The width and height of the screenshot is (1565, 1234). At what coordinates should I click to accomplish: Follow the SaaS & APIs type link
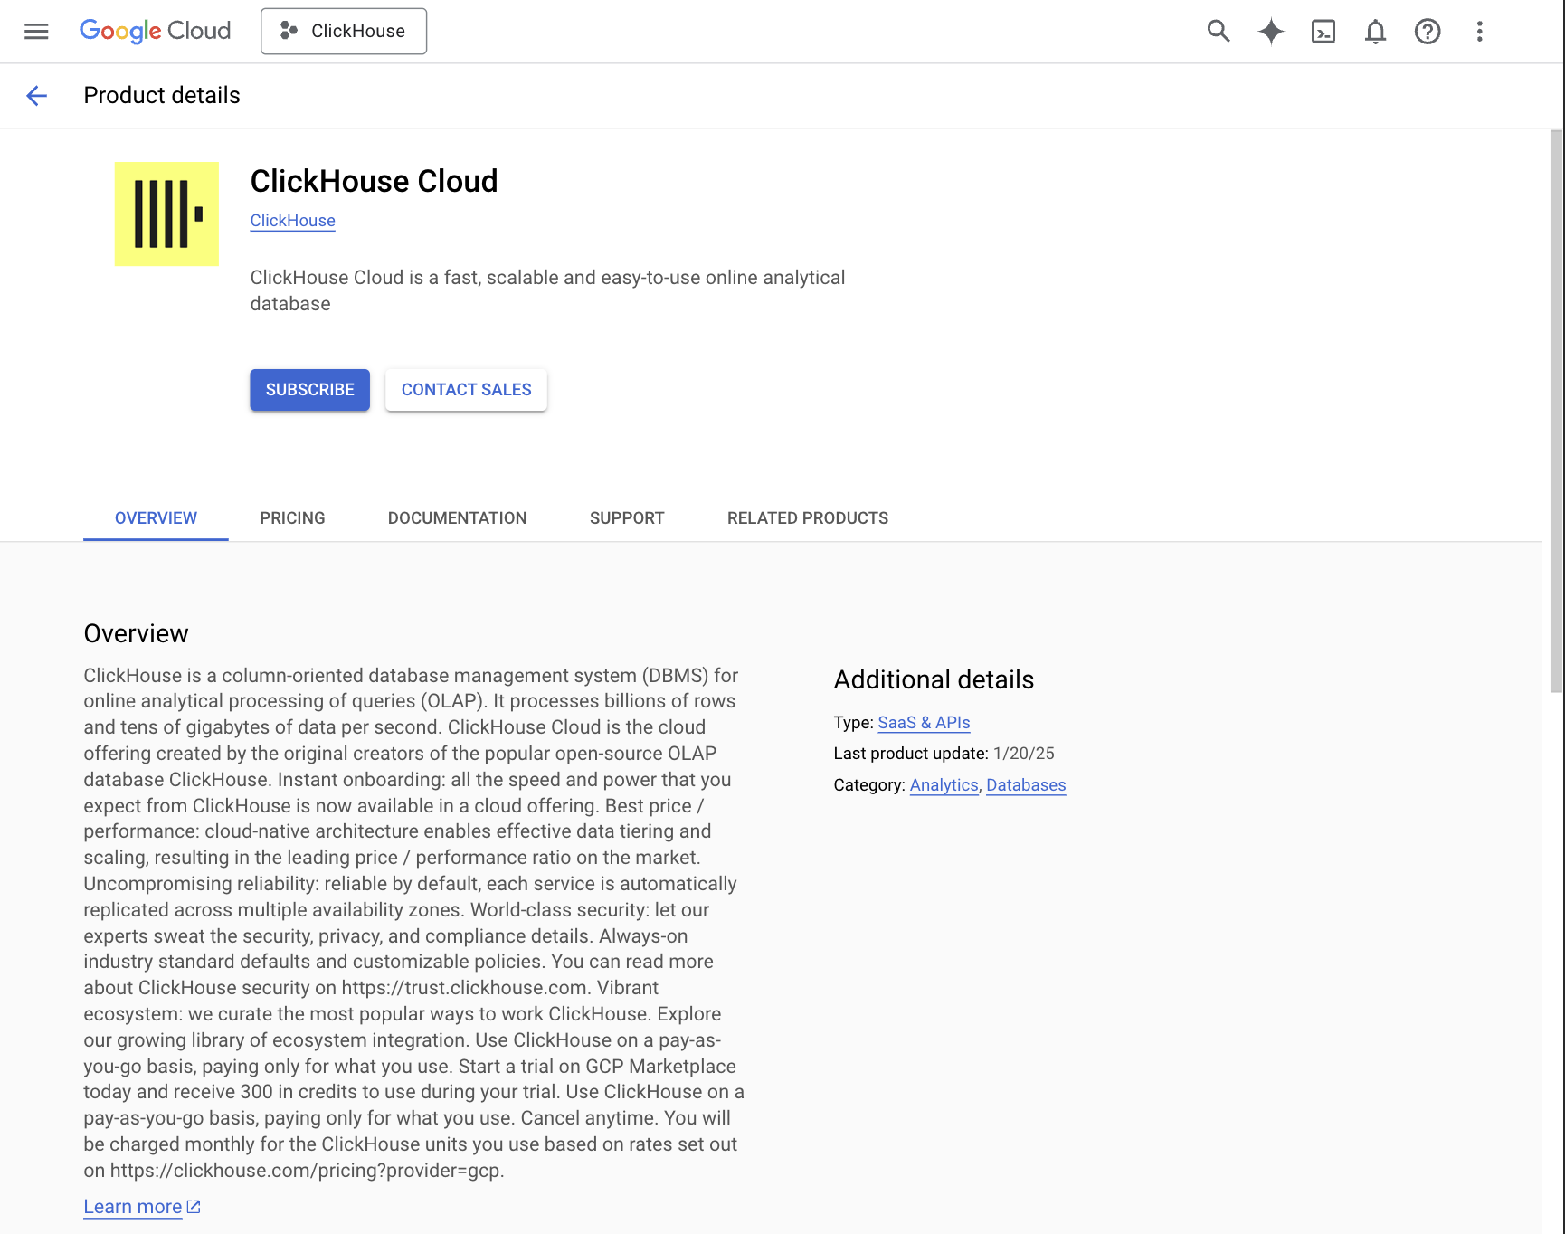pos(923,722)
